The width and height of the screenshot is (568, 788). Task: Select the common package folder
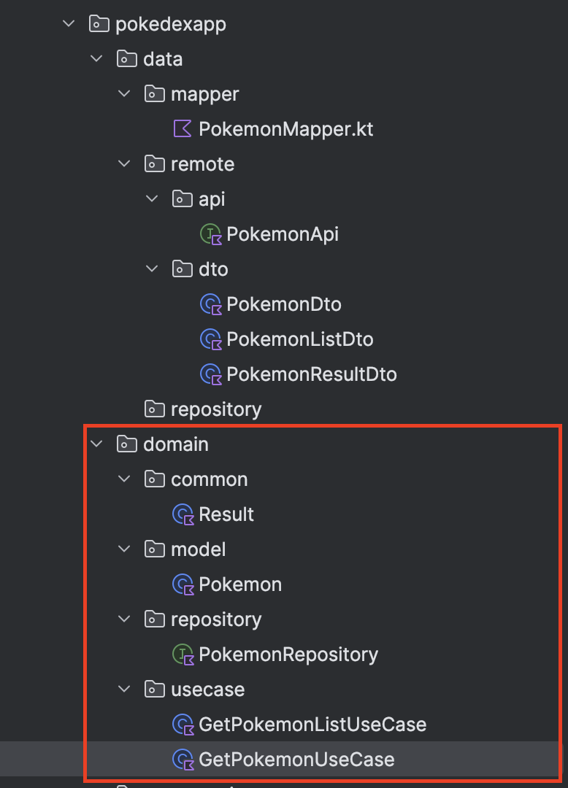[x=209, y=479]
